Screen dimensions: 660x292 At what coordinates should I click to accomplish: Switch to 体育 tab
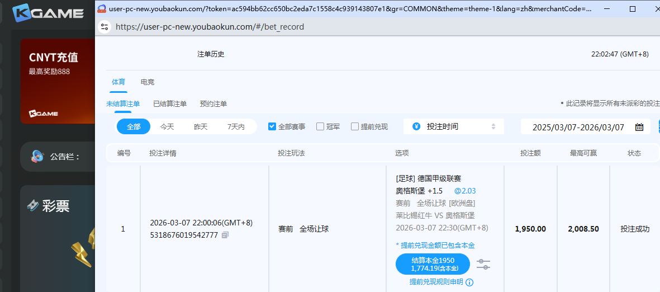pyautogui.click(x=118, y=82)
